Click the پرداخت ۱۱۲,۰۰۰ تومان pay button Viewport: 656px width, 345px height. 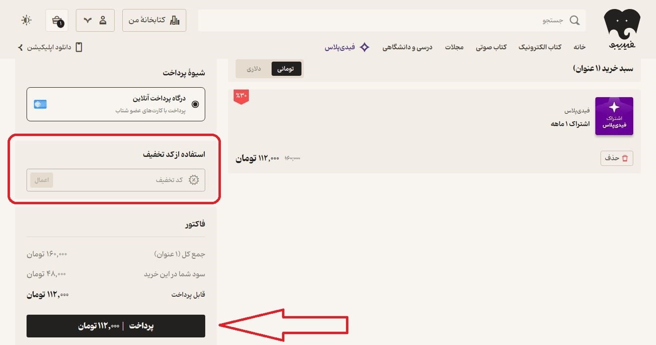tap(116, 326)
